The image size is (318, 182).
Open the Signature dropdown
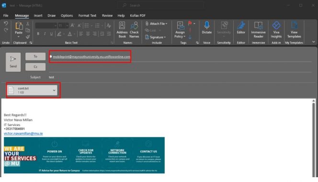pos(156,37)
